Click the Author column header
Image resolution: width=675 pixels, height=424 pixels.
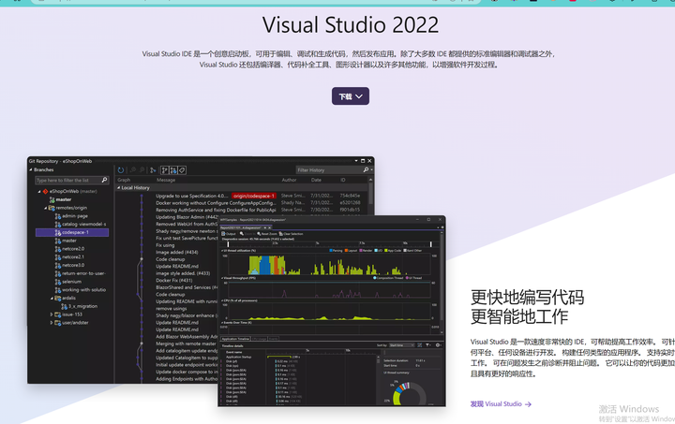[x=289, y=180]
